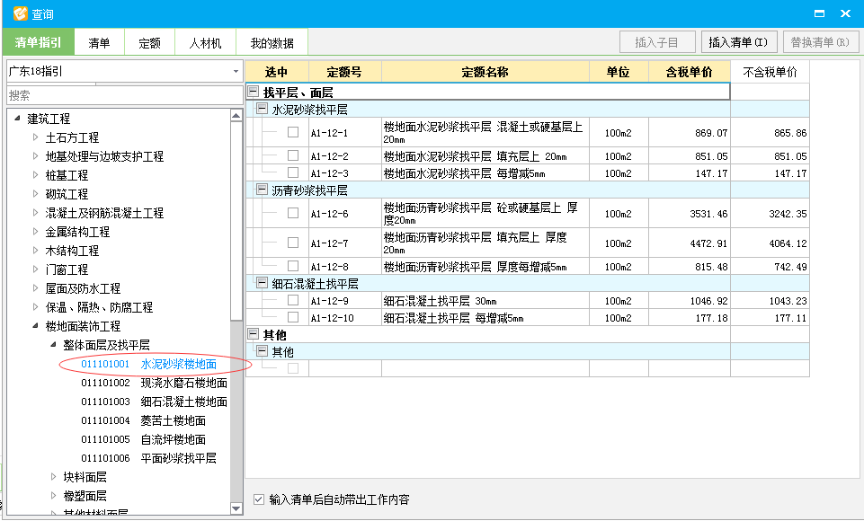Click the 3242.35 price cell
The width and height of the screenshot is (864, 521).
pos(770,214)
